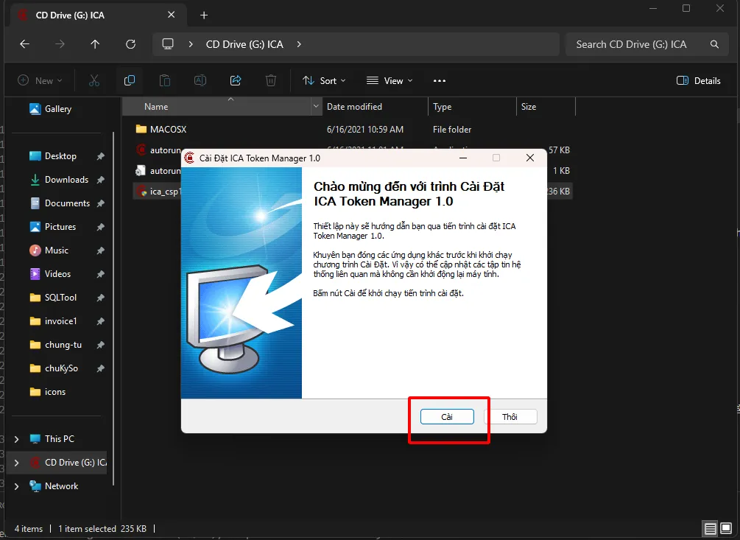
Task: Click the Share icon in toolbar
Action: pos(236,81)
